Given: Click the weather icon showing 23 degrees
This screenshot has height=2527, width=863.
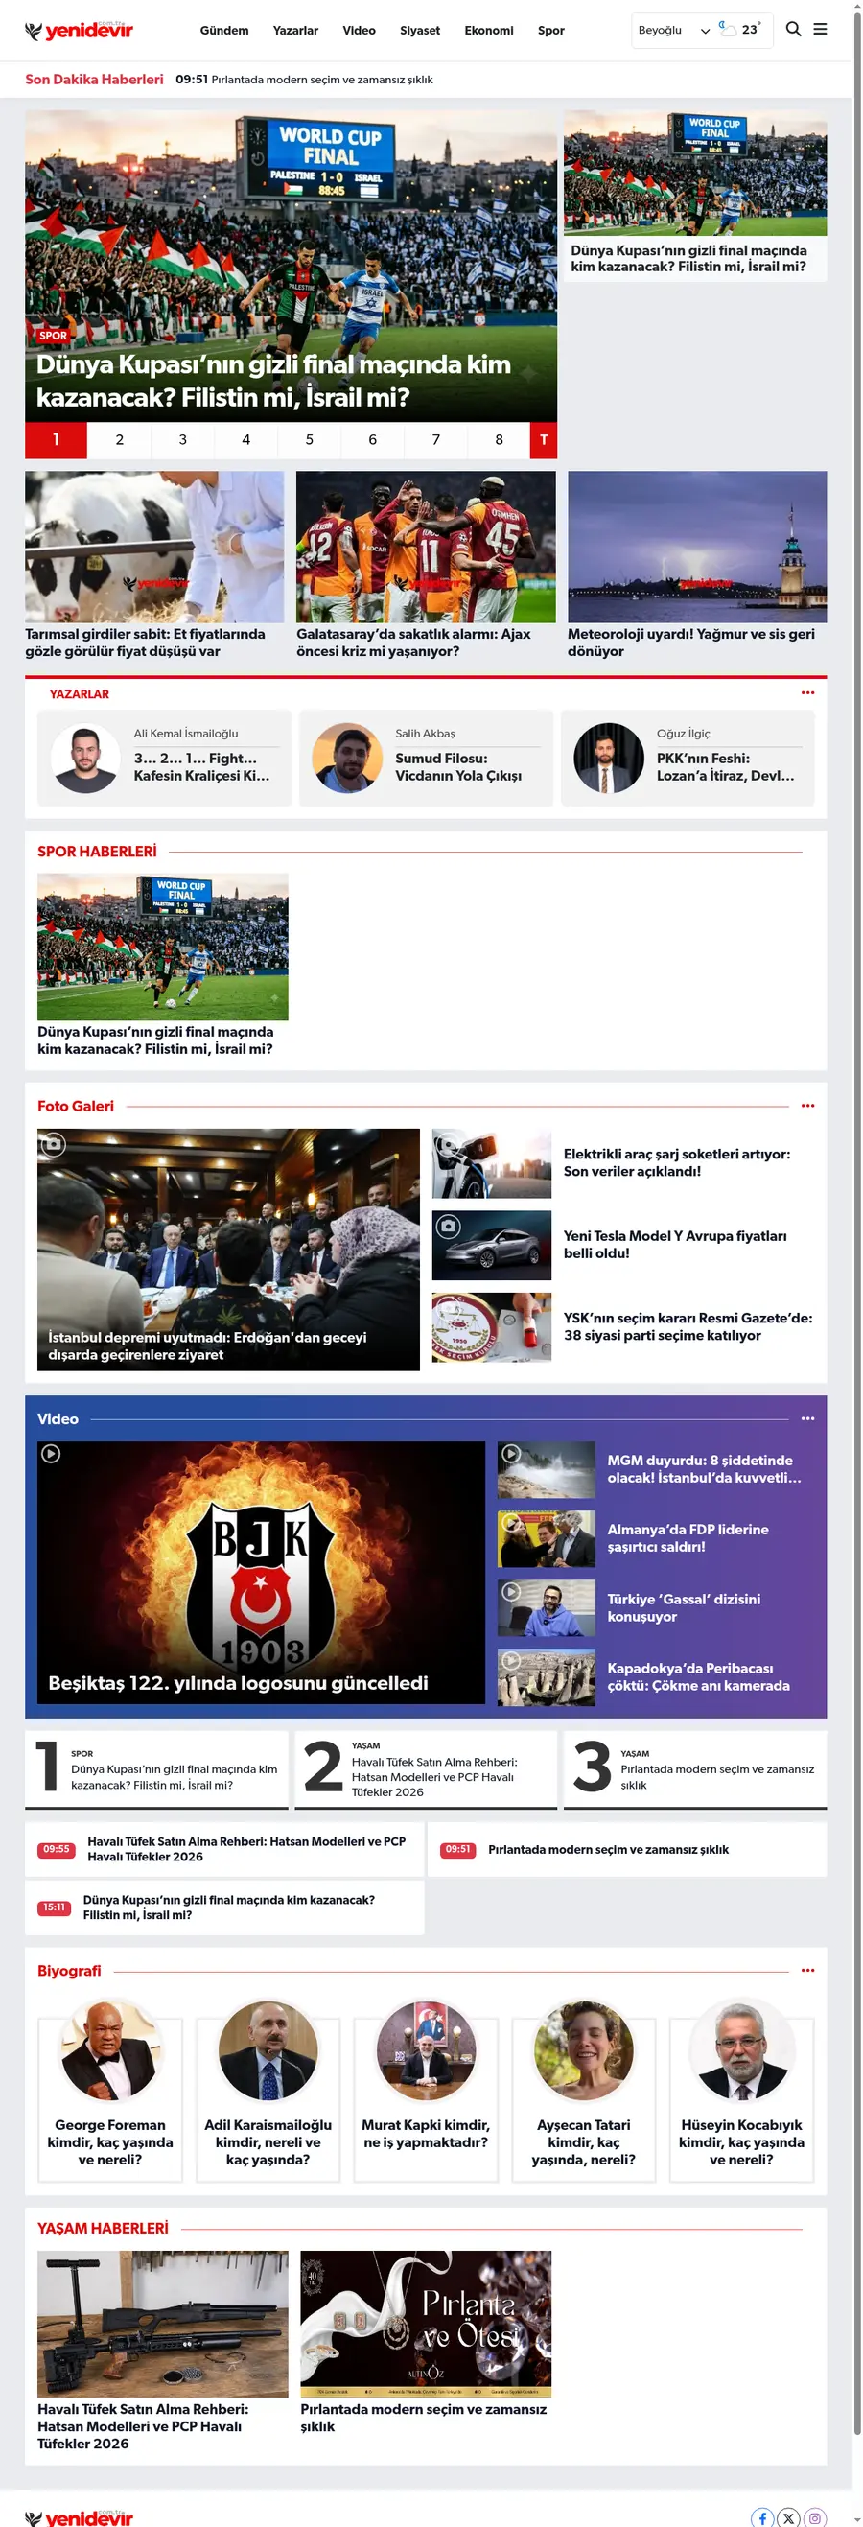Looking at the screenshot, I should click(728, 30).
